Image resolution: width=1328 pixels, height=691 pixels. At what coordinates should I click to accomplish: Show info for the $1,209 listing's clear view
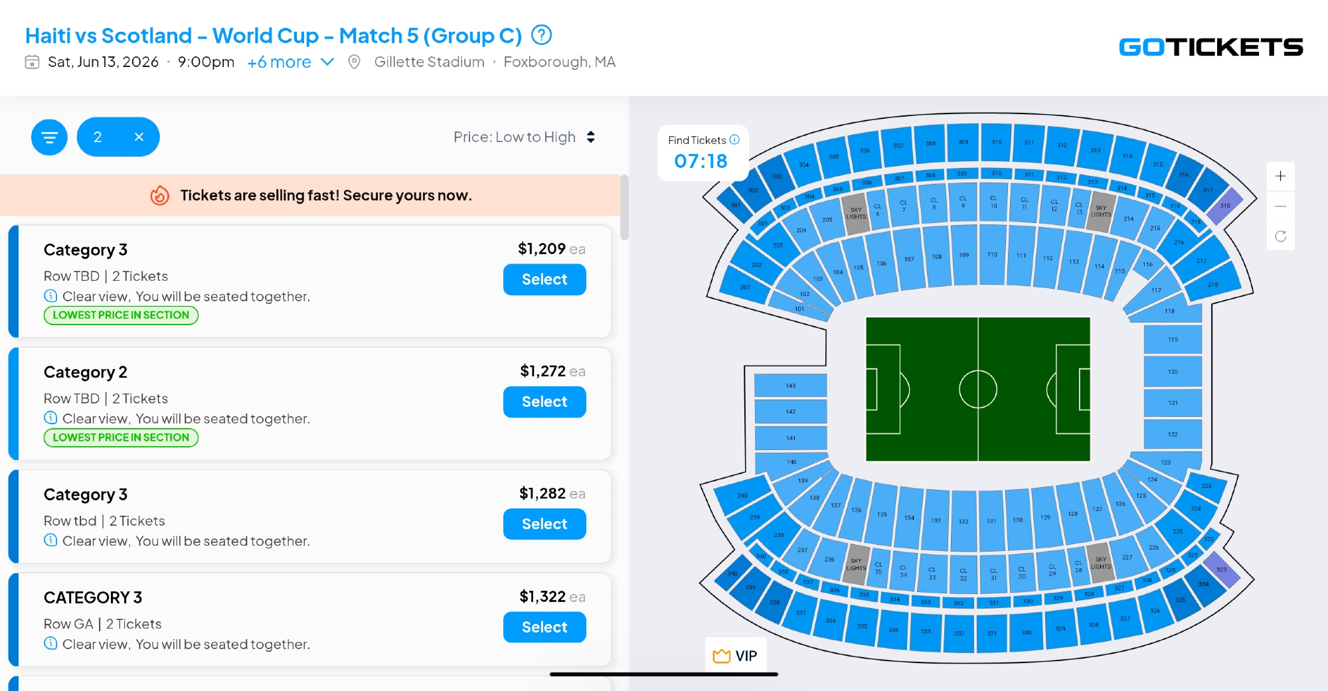click(50, 296)
